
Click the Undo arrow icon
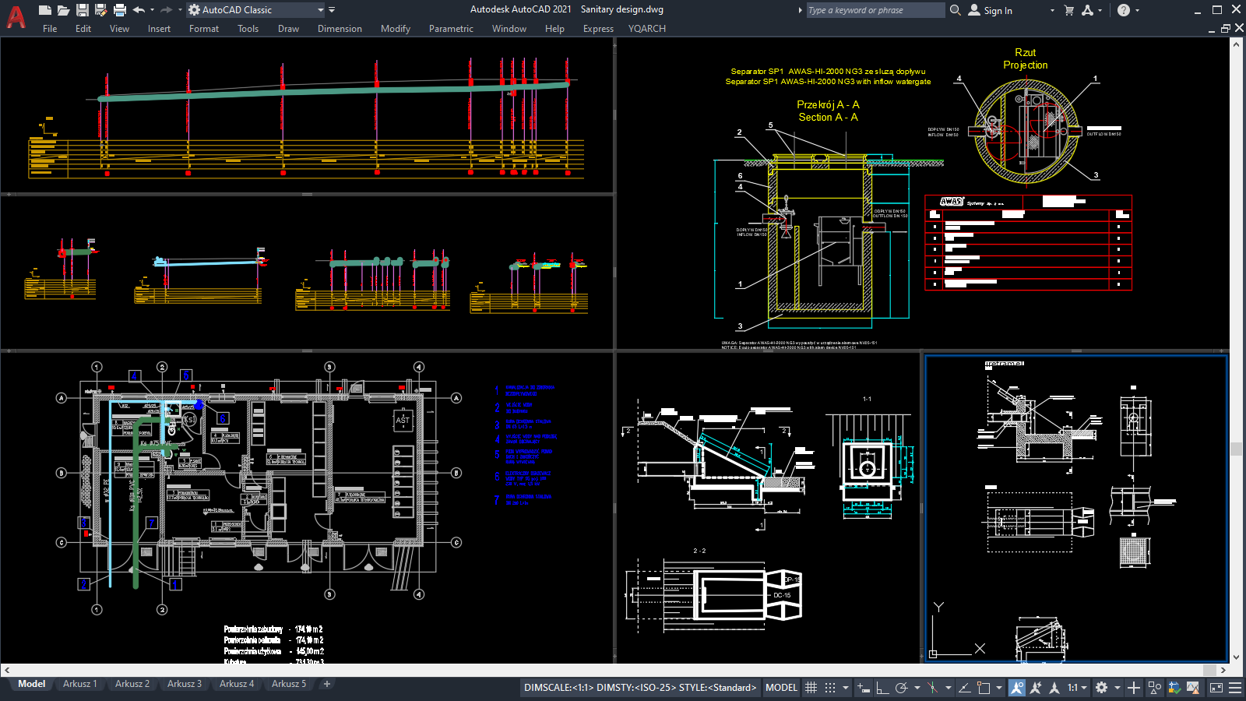point(138,9)
